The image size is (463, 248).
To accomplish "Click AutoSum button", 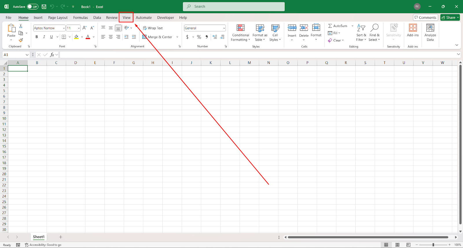I will pos(337,26).
